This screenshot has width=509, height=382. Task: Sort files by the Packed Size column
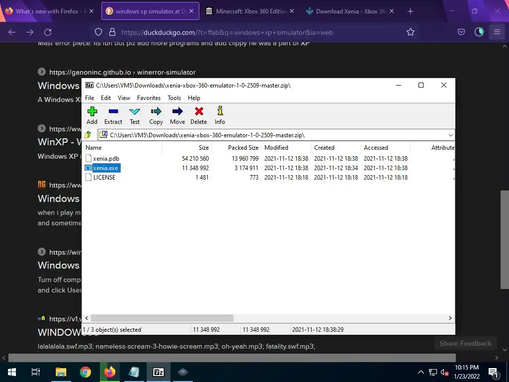236,147
